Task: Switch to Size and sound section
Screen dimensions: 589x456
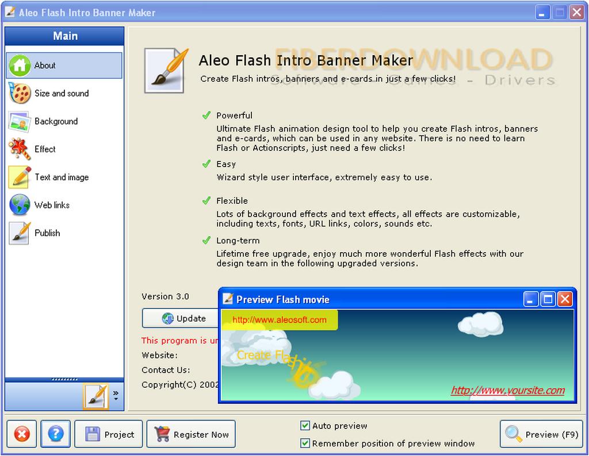Action: tap(62, 93)
